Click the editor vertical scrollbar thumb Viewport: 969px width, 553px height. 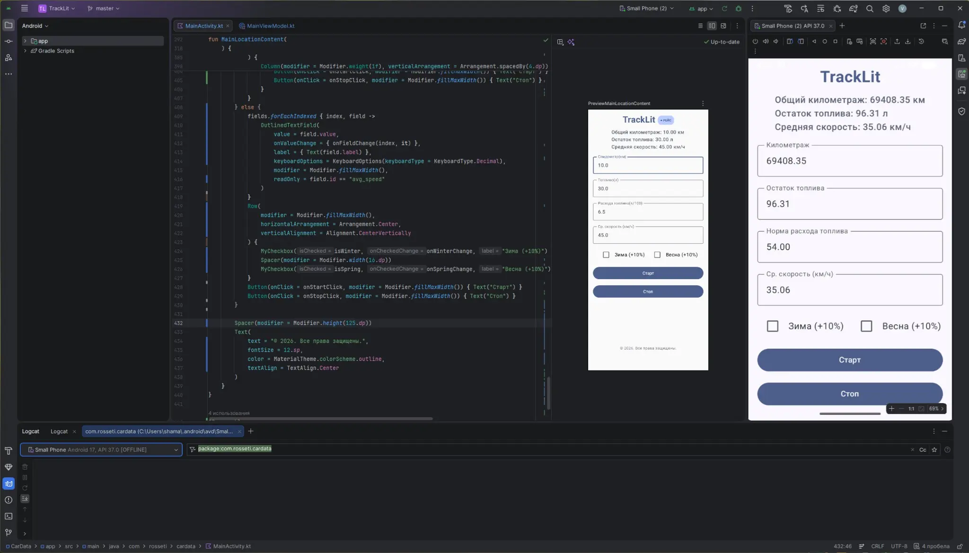click(549, 393)
